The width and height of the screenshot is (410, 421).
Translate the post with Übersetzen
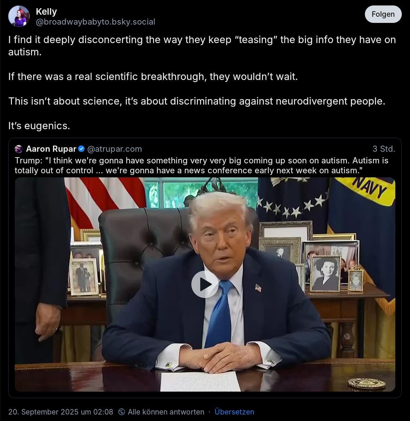click(234, 412)
